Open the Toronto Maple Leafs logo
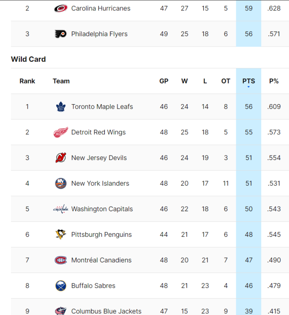Screen dimensions: 289x315 (61, 107)
